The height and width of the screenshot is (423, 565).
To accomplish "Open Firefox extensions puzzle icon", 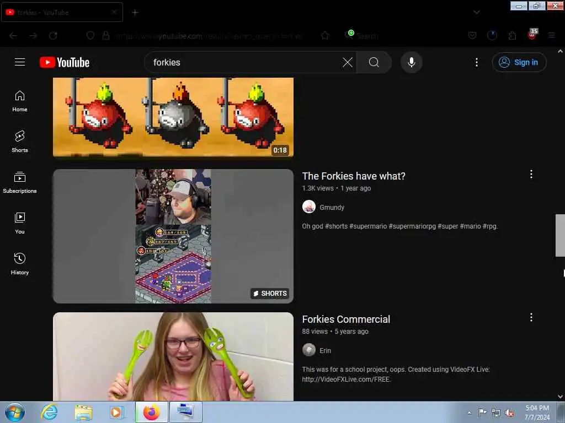I will pos(512,35).
